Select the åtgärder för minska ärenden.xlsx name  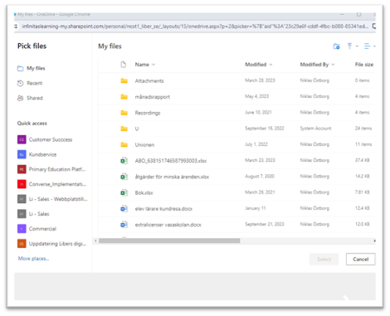click(172, 177)
